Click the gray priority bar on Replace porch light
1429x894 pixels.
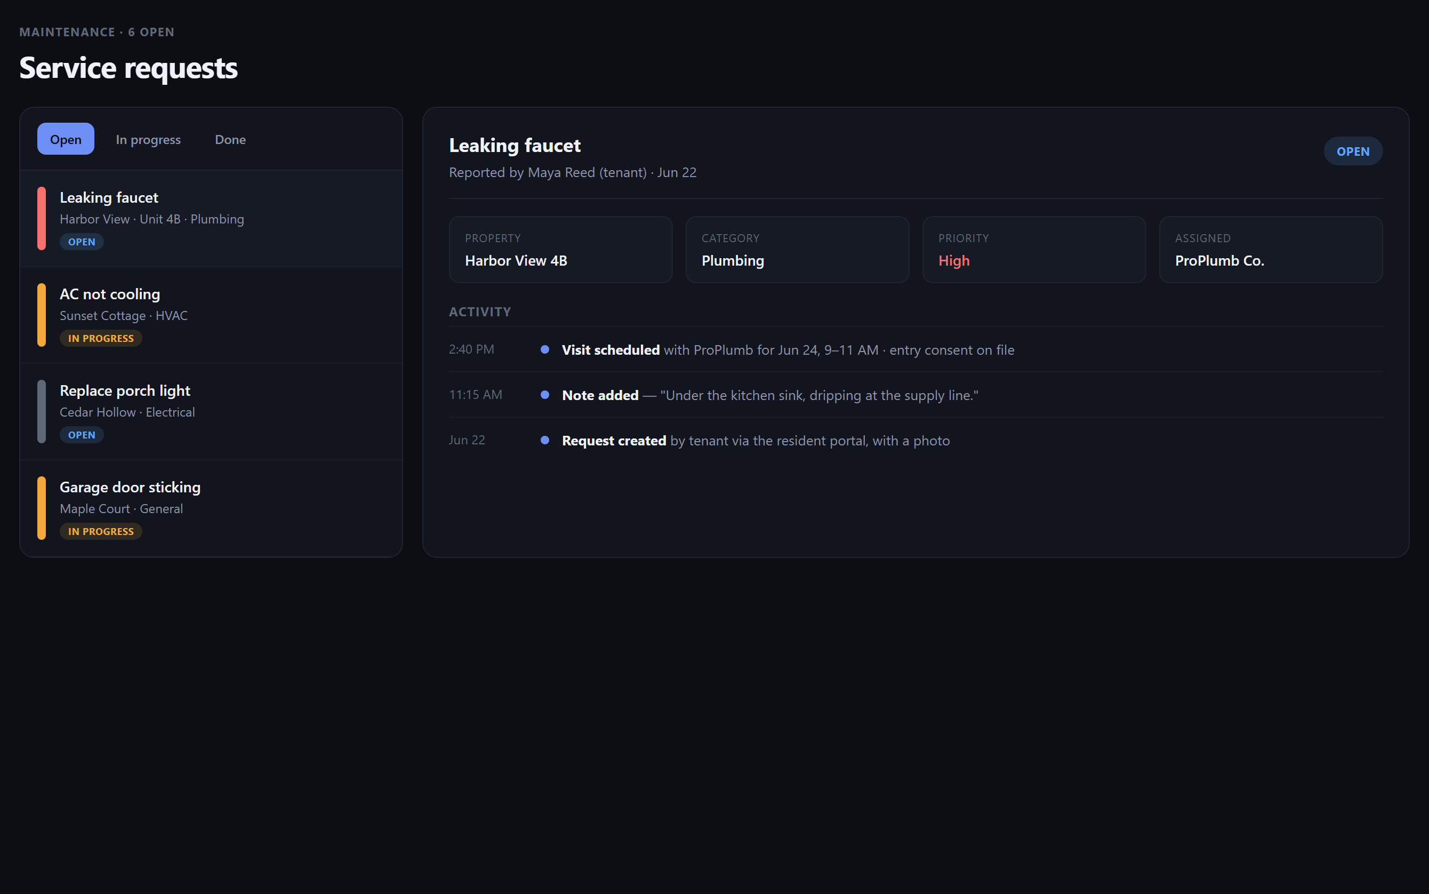pyautogui.click(x=42, y=411)
